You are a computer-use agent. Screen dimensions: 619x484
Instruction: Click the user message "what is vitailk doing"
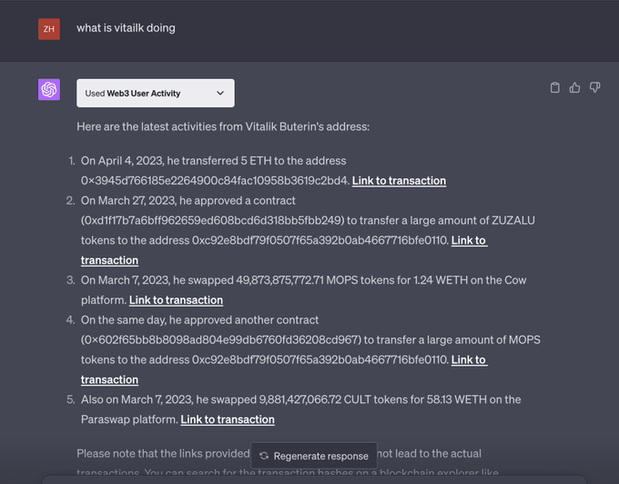126,28
